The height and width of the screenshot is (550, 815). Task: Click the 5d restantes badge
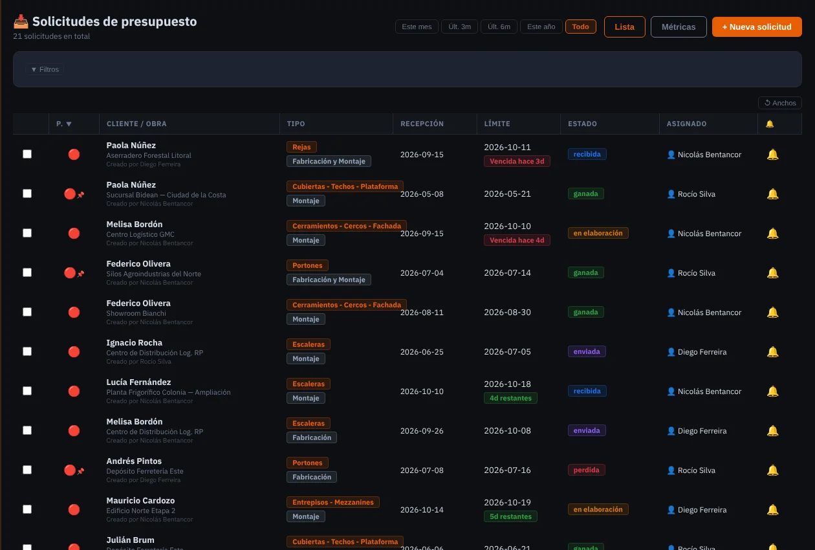(x=510, y=516)
